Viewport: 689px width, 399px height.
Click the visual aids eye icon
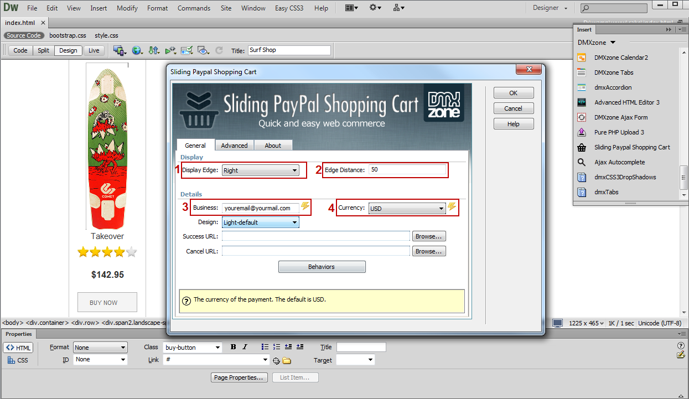point(203,50)
